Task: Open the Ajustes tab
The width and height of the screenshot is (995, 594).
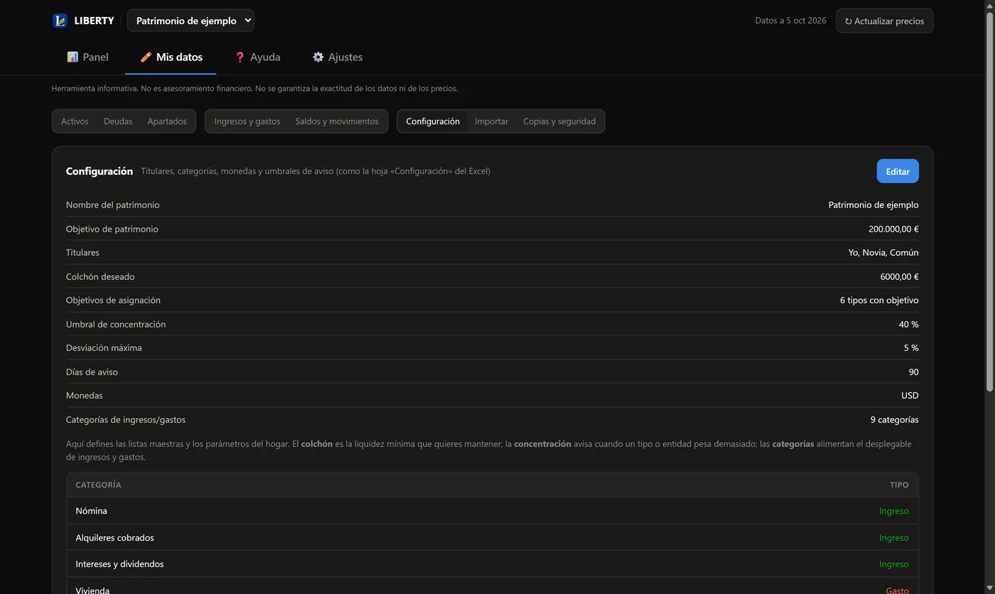Action: pos(338,57)
